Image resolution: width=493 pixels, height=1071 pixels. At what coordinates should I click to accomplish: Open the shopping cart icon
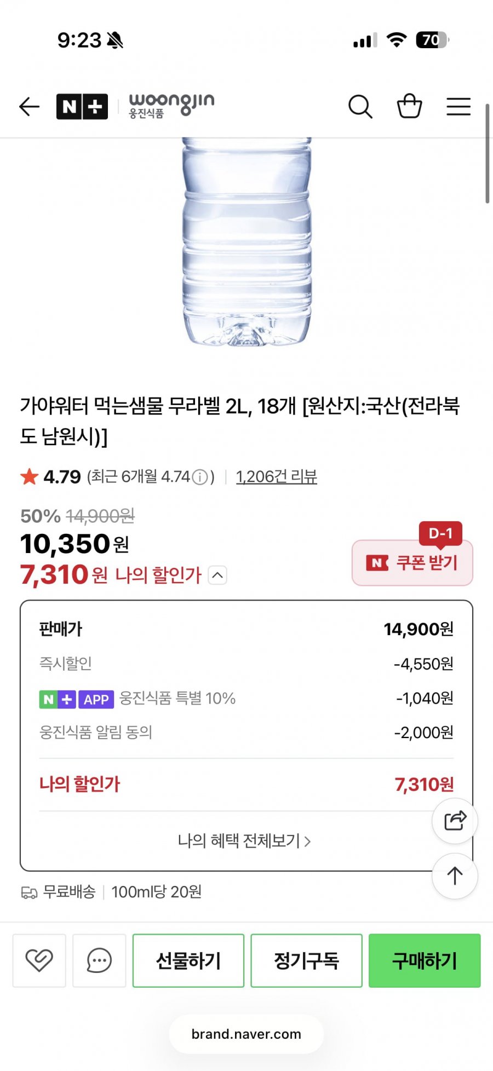pos(409,106)
